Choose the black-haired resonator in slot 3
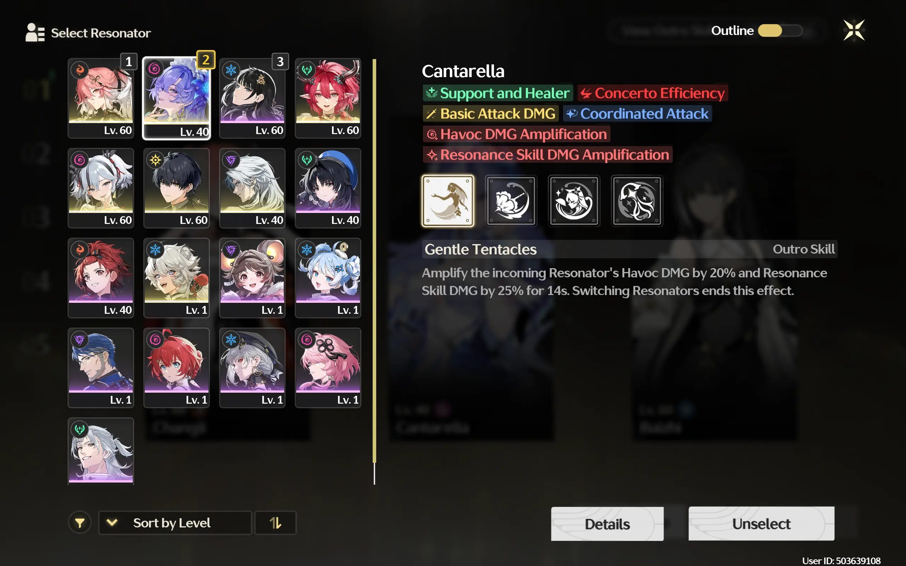The image size is (906, 566). (252, 98)
